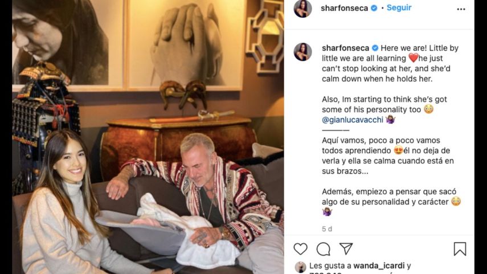The height and width of the screenshot is (274, 487).
Task: Share post via the paper plane icon
Action: (346, 248)
